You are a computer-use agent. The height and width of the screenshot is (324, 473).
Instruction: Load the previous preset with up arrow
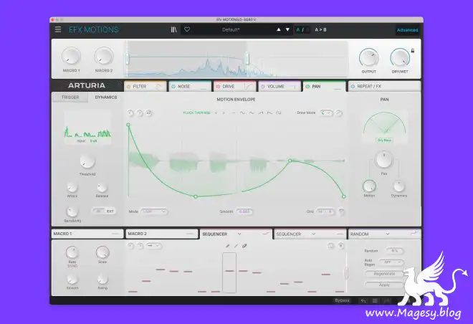click(279, 29)
